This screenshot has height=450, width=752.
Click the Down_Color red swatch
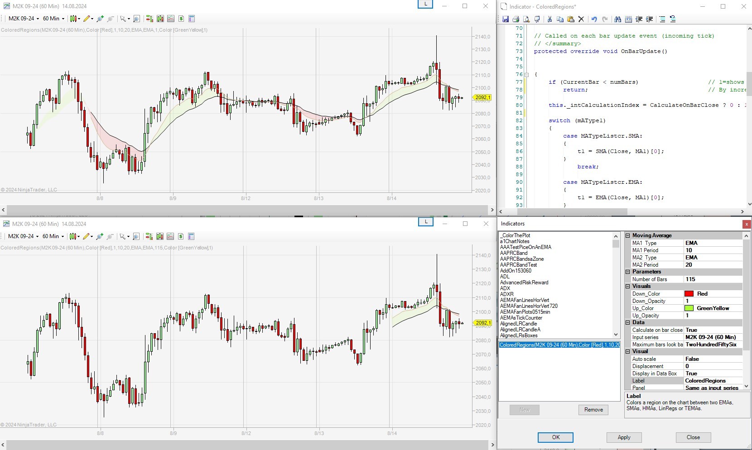pos(689,294)
